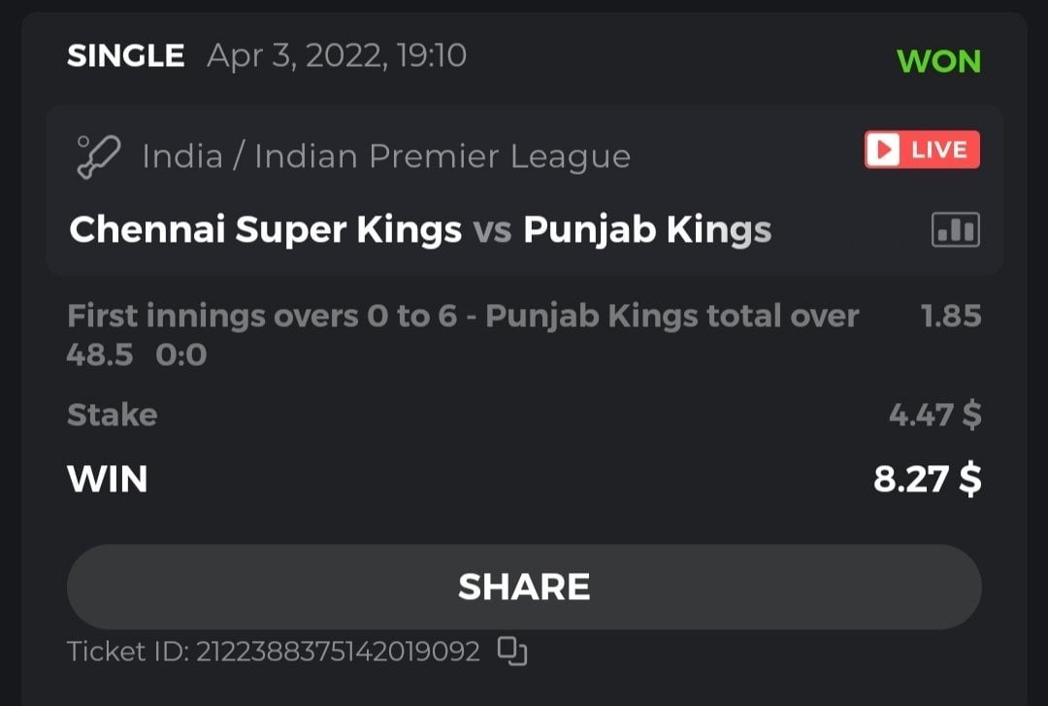Screen dimensions: 1048x706
Task: Click the green WON status label
Action: point(938,61)
